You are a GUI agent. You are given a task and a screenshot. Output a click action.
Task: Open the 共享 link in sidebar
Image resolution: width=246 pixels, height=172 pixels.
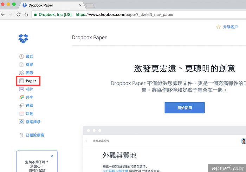30,97
